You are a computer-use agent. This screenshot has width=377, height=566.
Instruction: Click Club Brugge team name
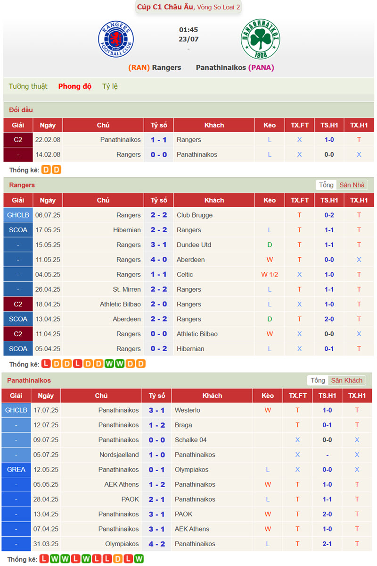[195, 215]
